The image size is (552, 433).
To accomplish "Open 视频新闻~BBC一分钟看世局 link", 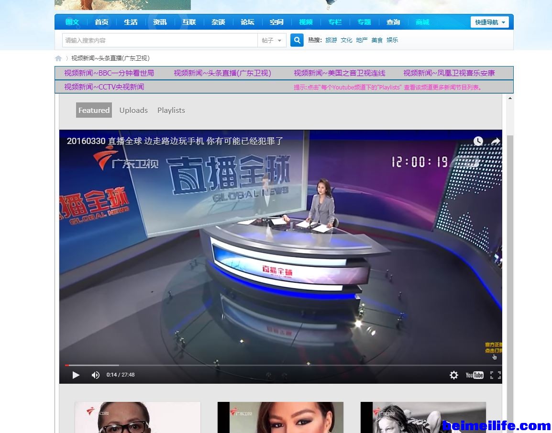I will 109,73.
